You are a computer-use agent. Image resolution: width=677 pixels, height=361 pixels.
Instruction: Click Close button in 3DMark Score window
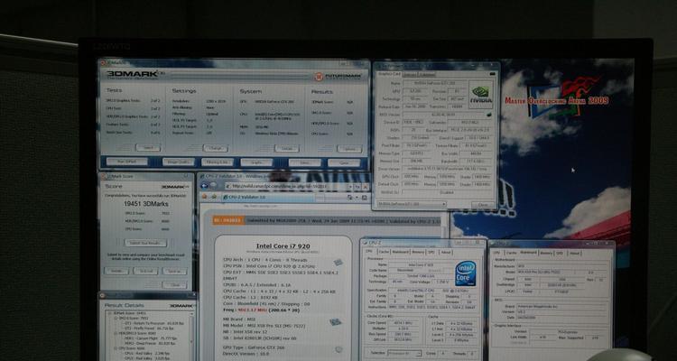[174, 285]
